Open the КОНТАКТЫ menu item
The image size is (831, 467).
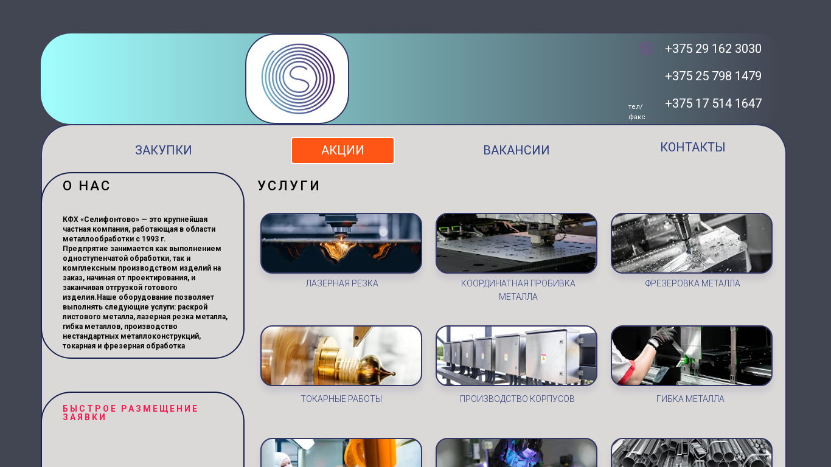click(x=693, y=147)
